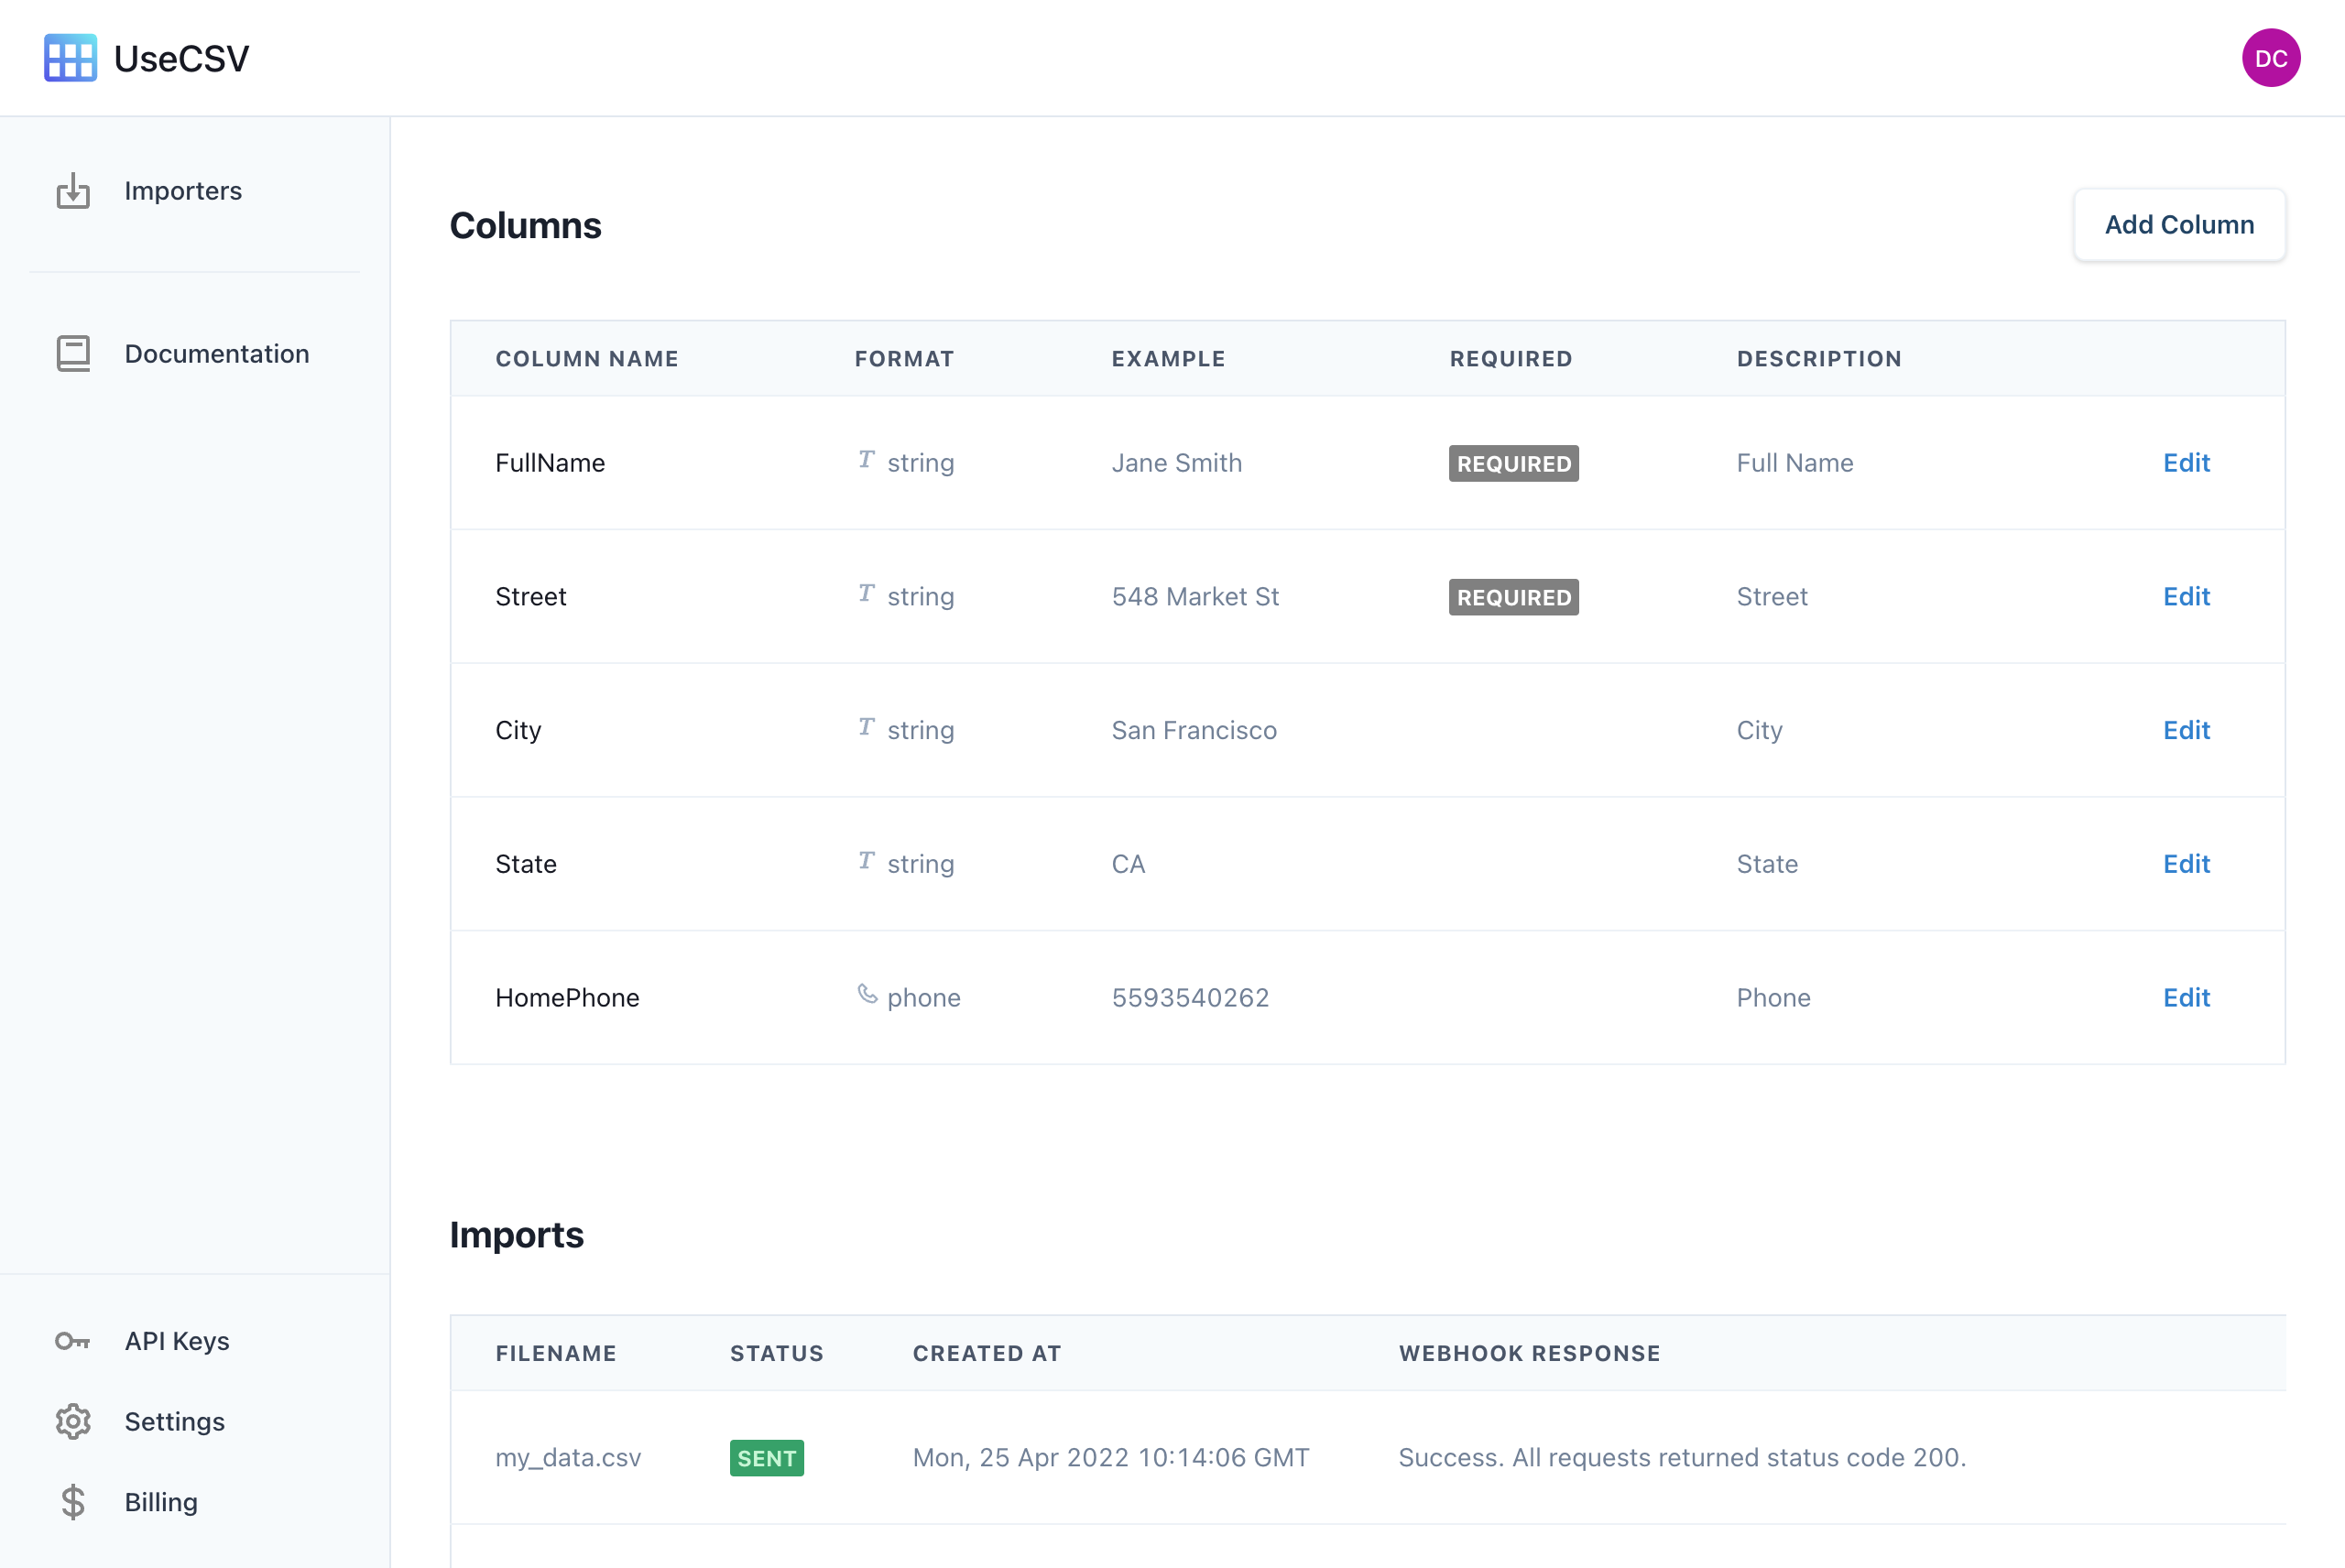Open the my_data.csv import file
The height and width of the screenshot is (1568, 2345).
pyautogui.click(x=568, y=1458)
